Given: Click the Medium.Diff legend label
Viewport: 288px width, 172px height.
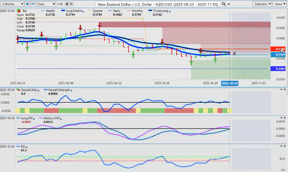Looking at the screenshot, I should click(53, 118).
